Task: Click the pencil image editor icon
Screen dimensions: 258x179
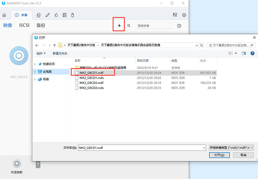Action: click(x=48, y=15)
